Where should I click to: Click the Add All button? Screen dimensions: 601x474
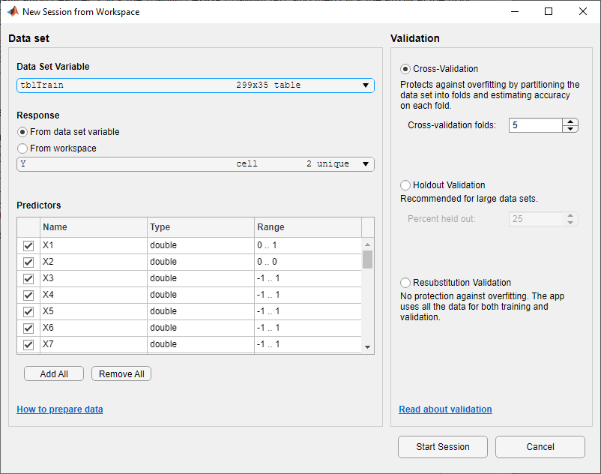click(53, 373)
